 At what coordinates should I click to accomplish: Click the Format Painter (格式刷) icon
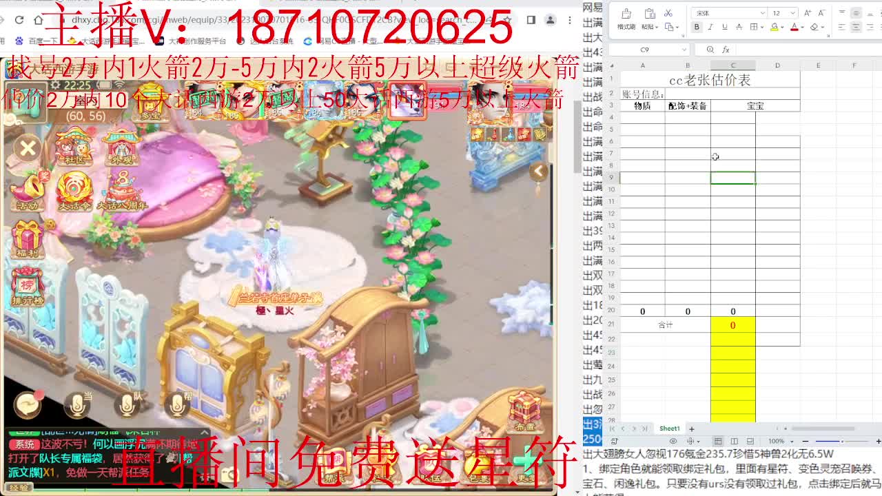(x=626, y=13)
